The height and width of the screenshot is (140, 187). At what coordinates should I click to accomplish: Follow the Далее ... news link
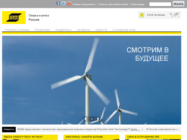click(135, 129)
